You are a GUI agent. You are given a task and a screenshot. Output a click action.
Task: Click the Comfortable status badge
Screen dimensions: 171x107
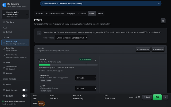[85, 59]
